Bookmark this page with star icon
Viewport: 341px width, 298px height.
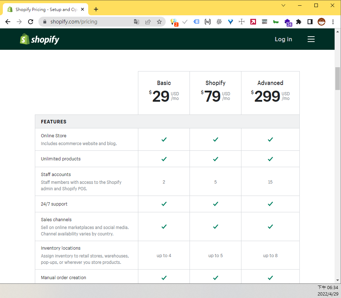(x=159, y=22)
